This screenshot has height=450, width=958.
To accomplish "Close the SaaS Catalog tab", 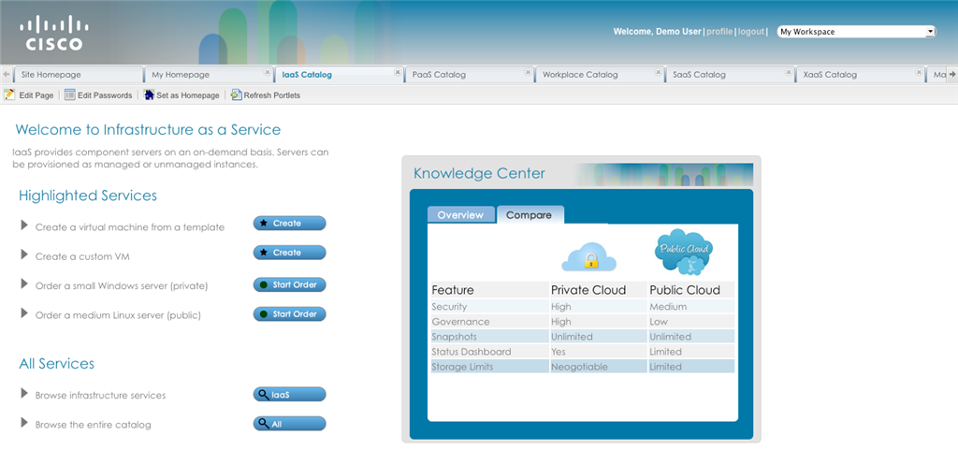I will pyautogui.click(x=788, y=72).
